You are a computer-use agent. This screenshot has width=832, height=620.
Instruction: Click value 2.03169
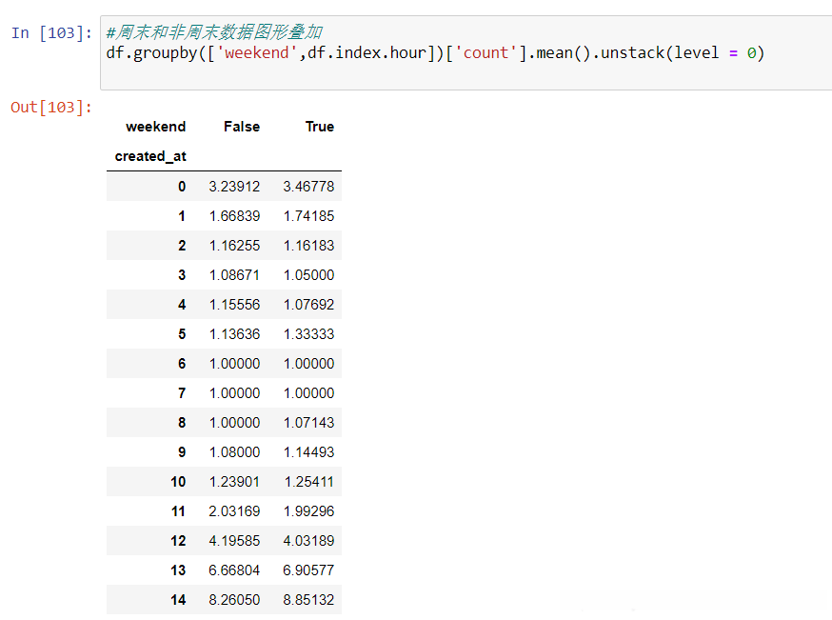[234, 511]
